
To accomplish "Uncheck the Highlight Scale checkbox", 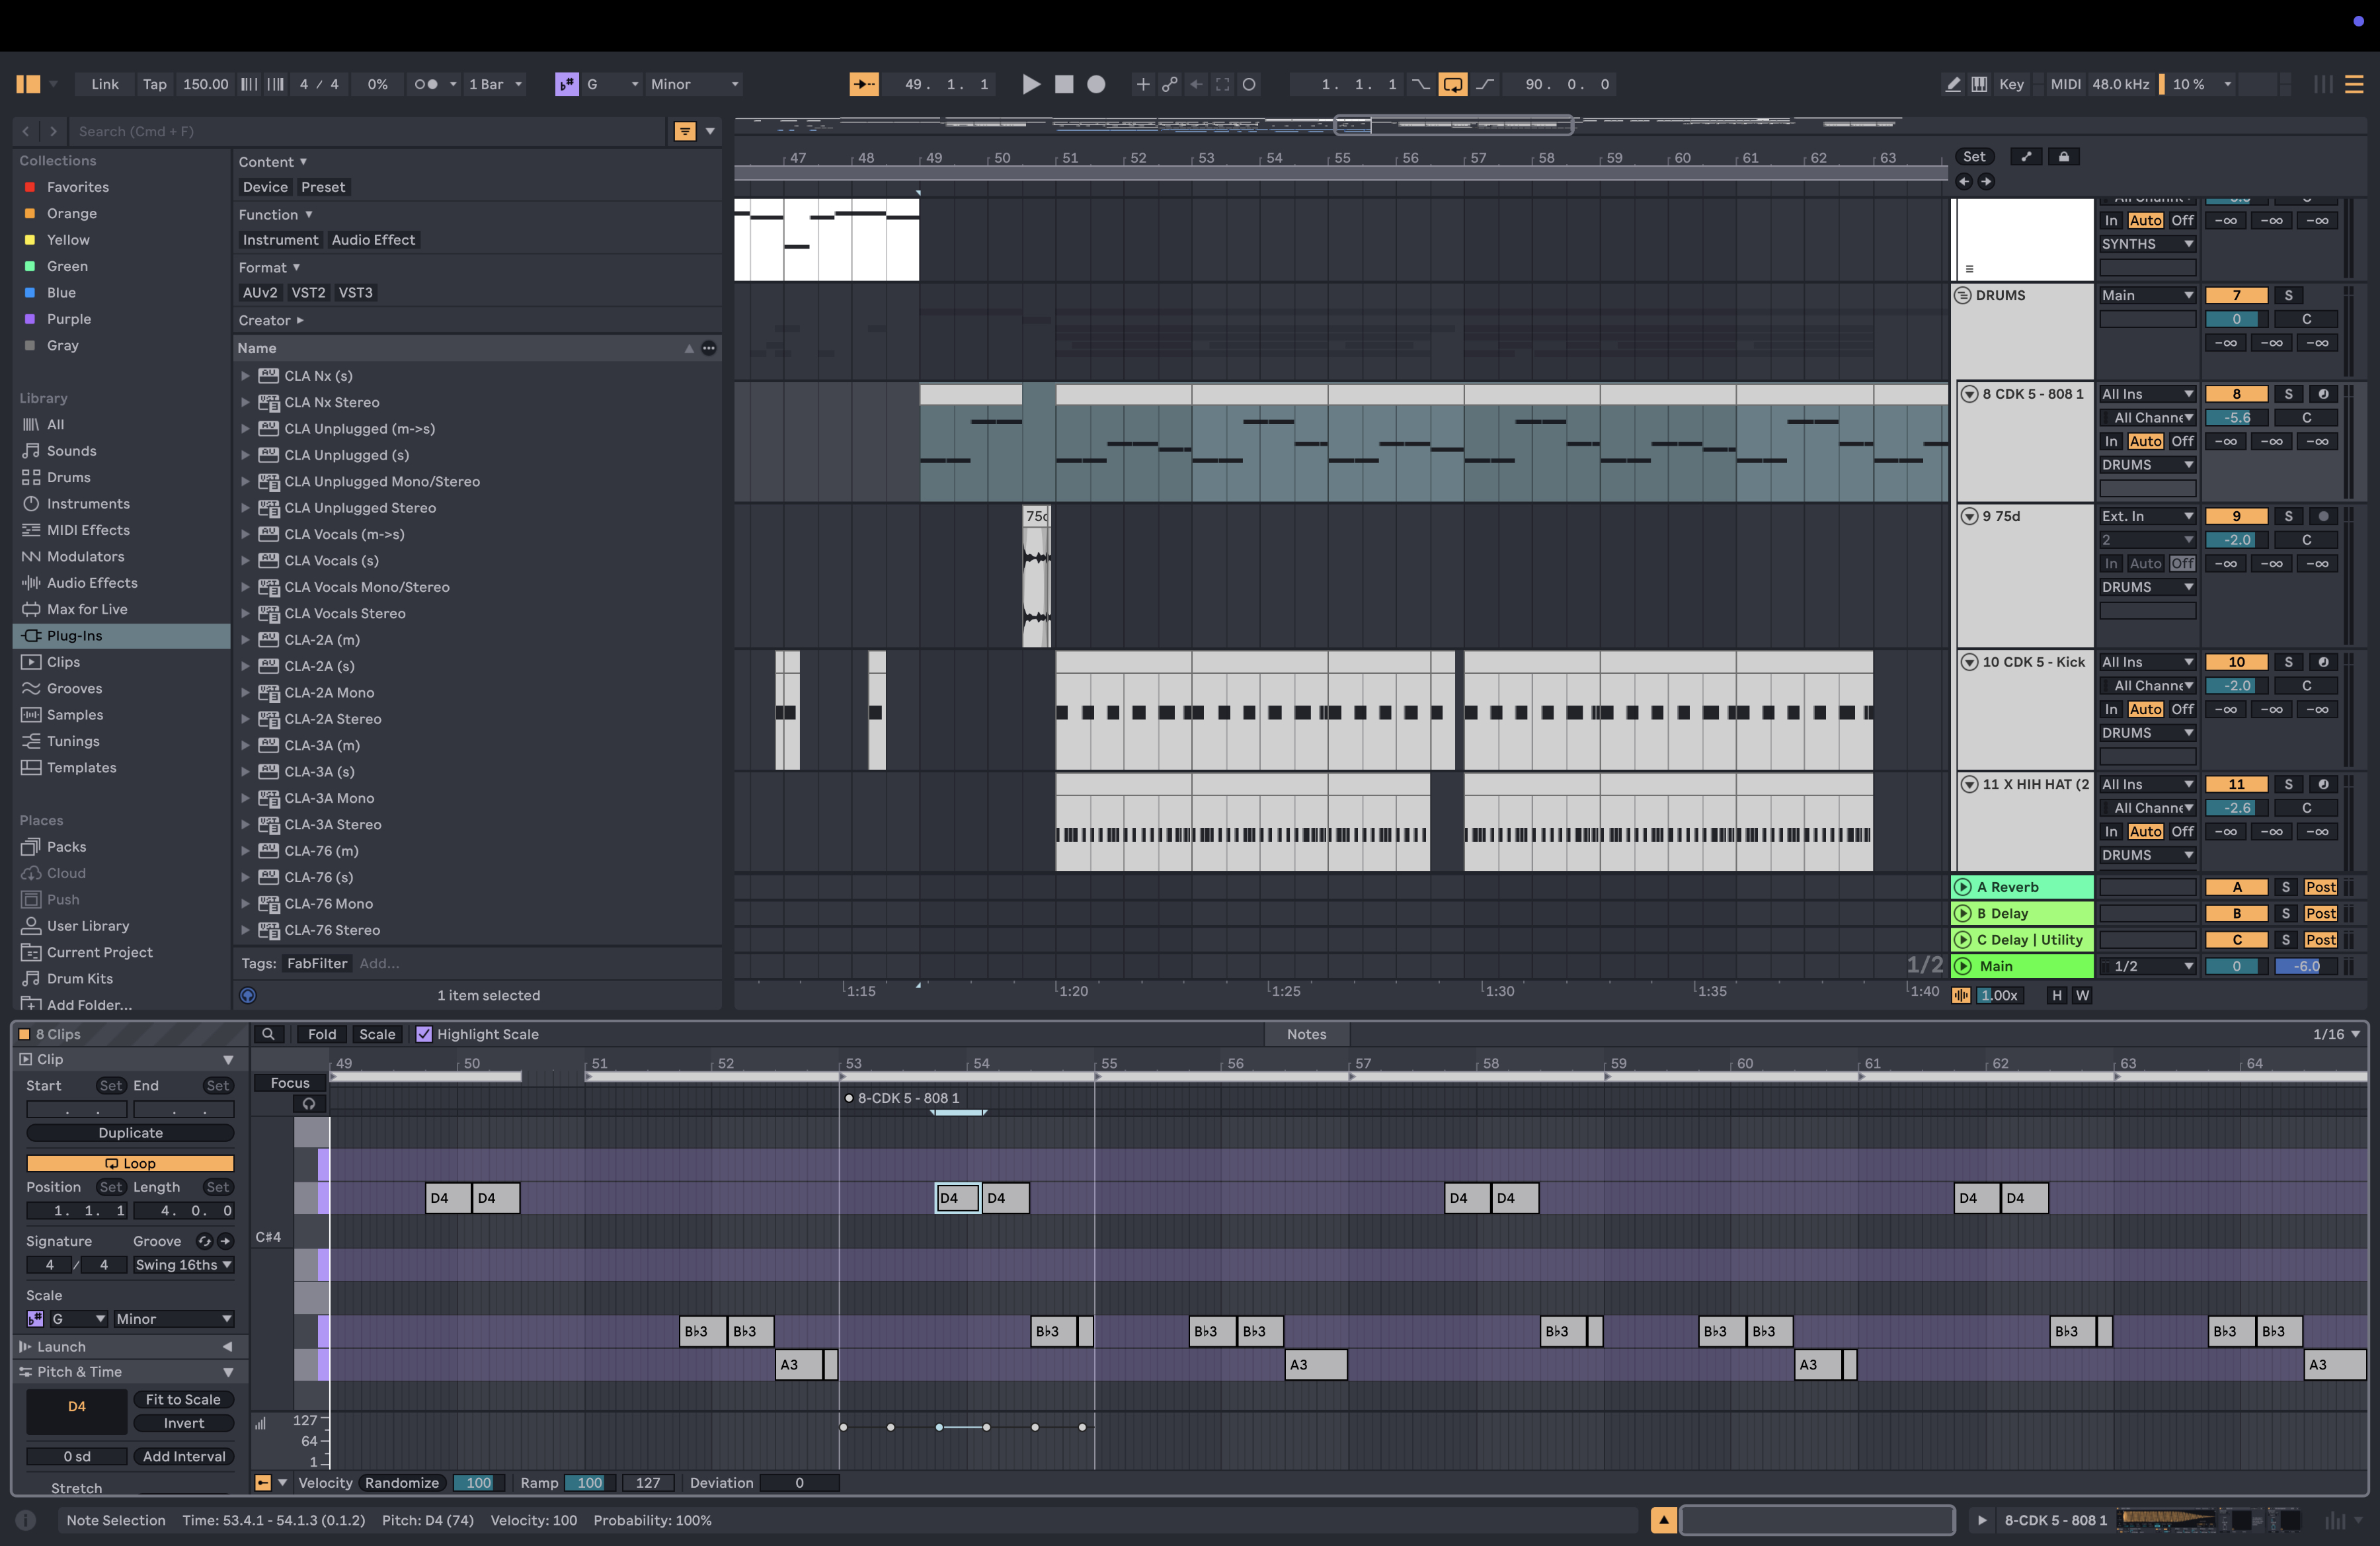I will point(424,1034).
